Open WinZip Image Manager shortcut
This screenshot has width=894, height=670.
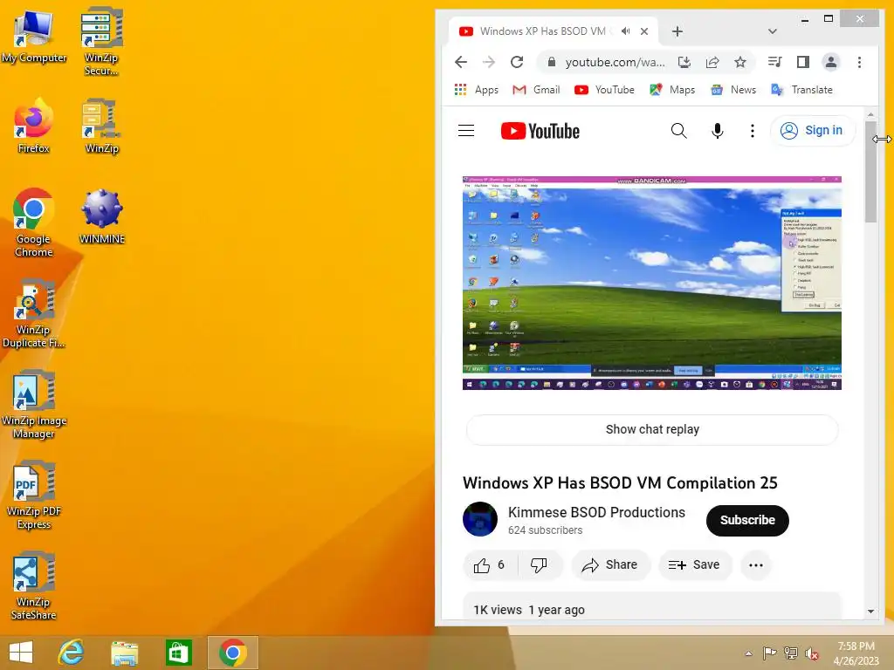(34, 405)
